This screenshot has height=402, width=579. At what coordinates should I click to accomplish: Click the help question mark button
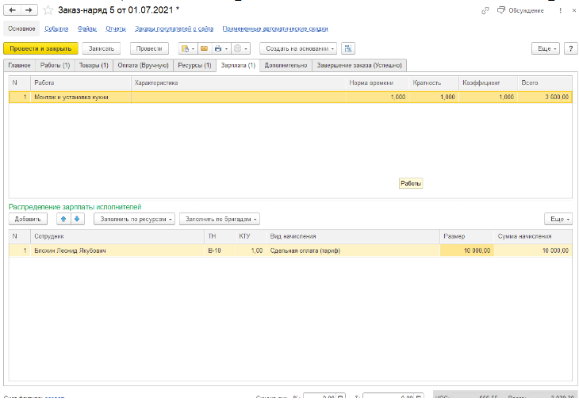tap(570, 48)
